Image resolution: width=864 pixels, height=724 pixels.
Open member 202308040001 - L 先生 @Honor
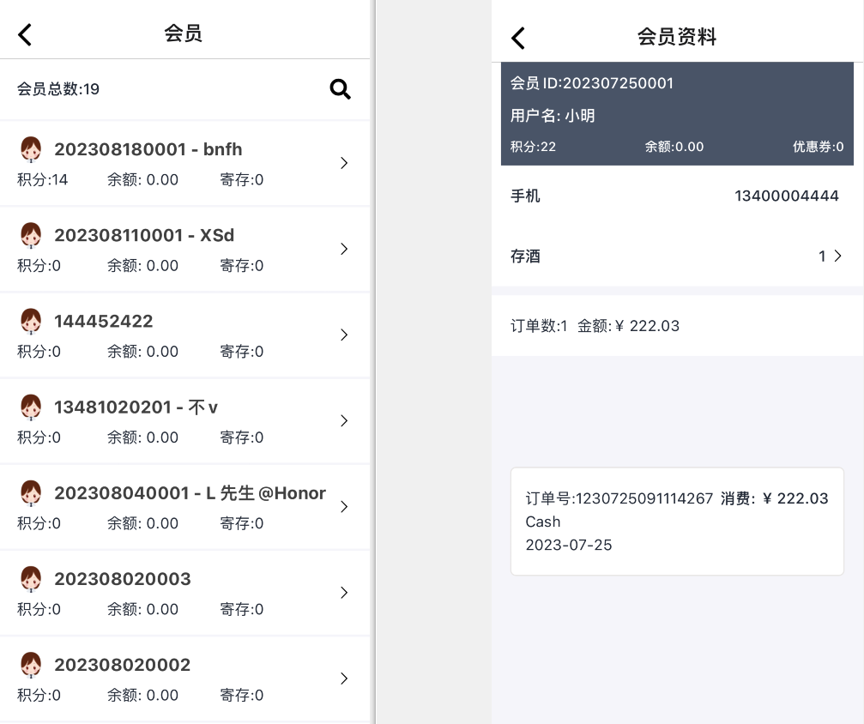184,507
